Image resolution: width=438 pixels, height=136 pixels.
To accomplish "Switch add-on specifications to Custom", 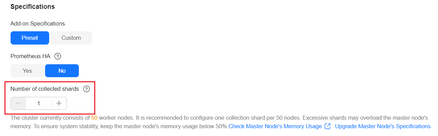I will [71, 38].
